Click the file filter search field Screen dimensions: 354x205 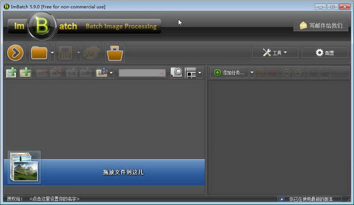pyautogui.click(x=142, y=73)
